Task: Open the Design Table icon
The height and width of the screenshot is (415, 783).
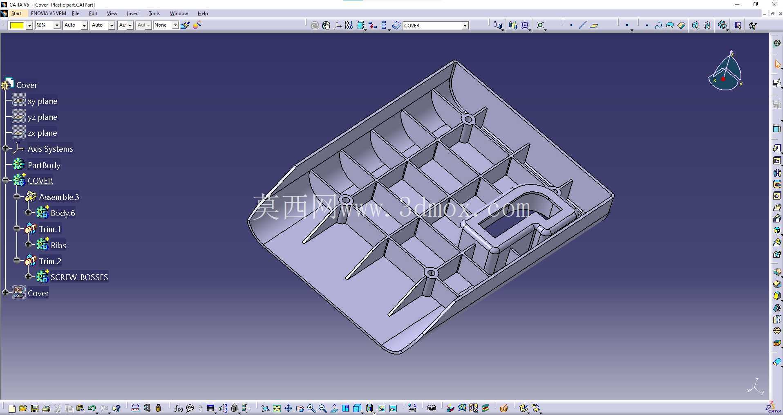Action: coord(210,408)
